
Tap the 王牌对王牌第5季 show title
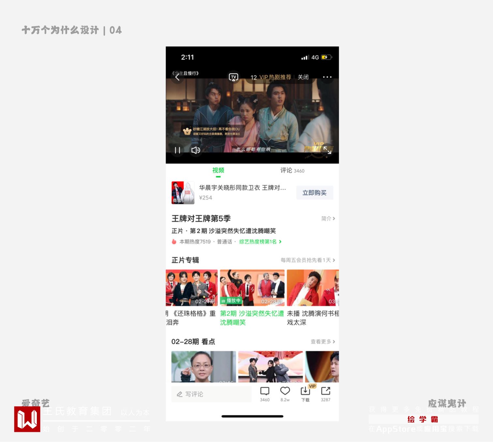tap(201, 219)
